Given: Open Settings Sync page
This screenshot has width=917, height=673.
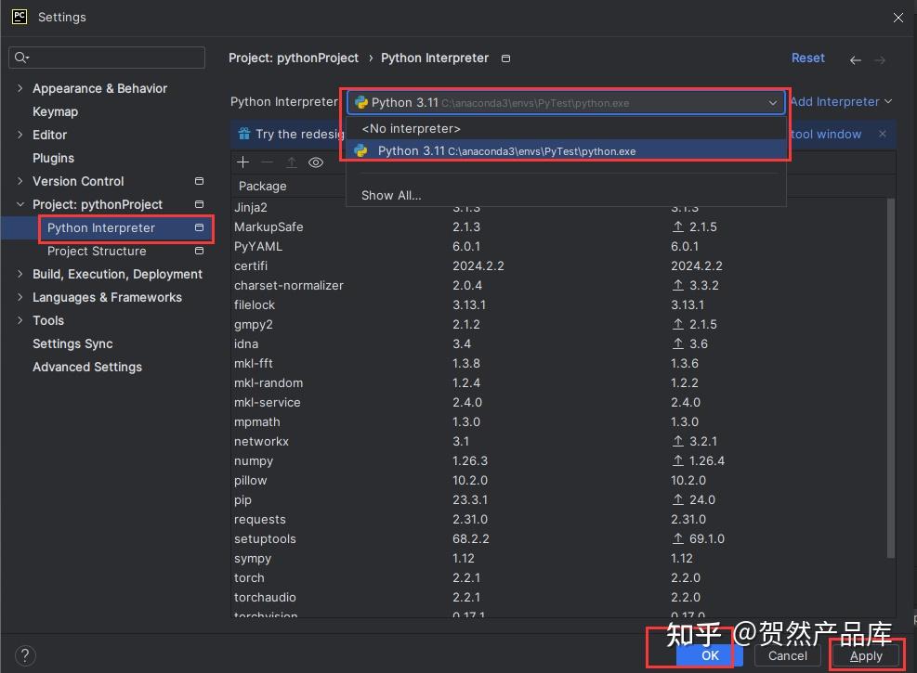Looking at the screenshot, I should click(x=72, y=343).
